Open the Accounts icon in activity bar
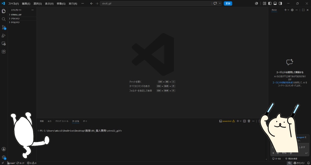311x165 pixels. [4, 149]
